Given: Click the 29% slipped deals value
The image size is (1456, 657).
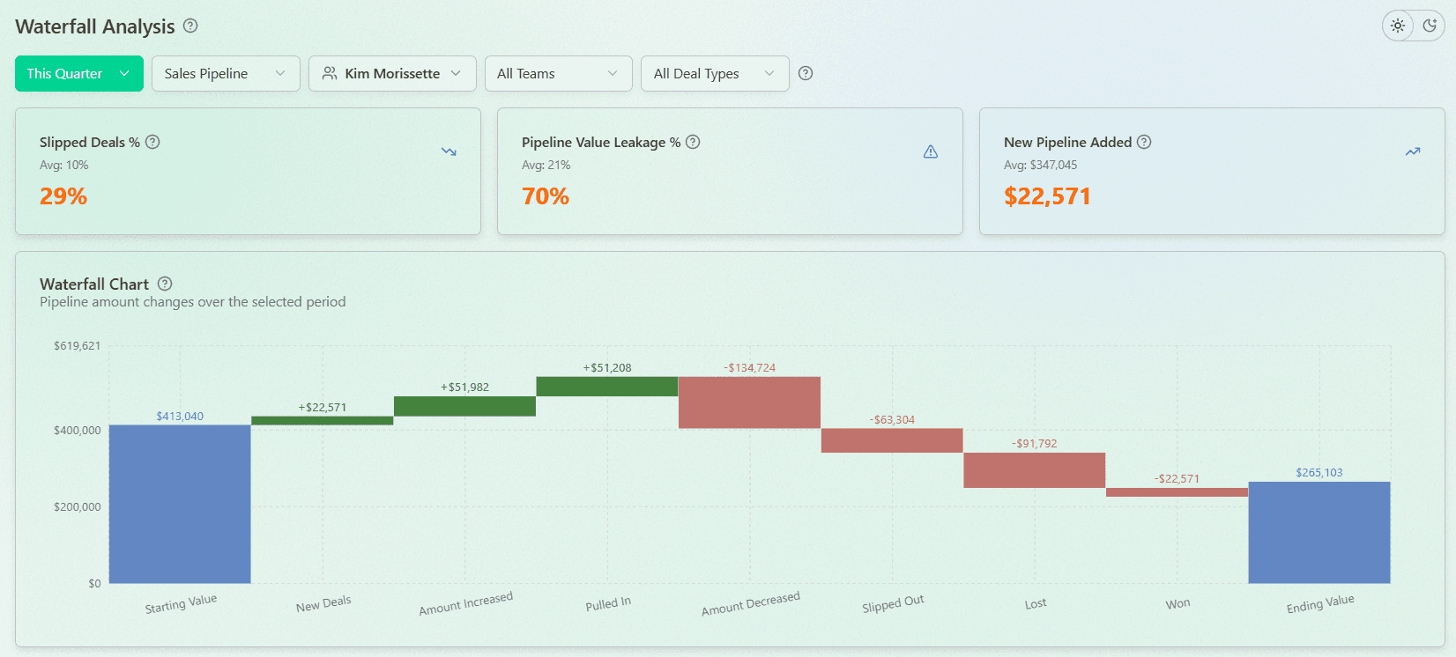Looking at the screenshot, I should [x=63, y=196].
